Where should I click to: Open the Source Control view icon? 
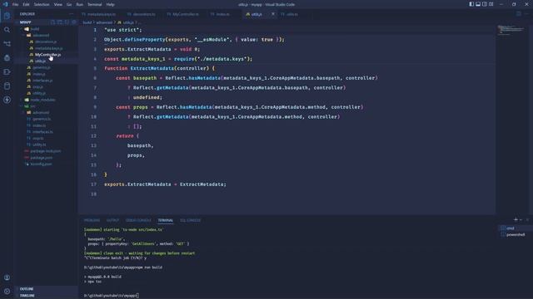click(x=7, y=44)
